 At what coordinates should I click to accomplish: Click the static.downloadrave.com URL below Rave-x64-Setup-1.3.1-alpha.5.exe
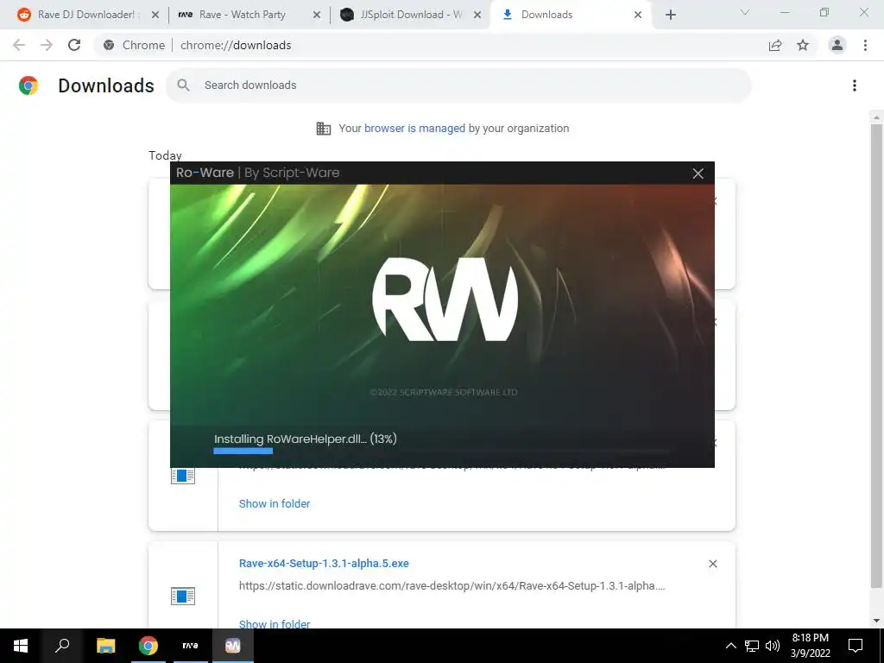[x=451, y=586]
